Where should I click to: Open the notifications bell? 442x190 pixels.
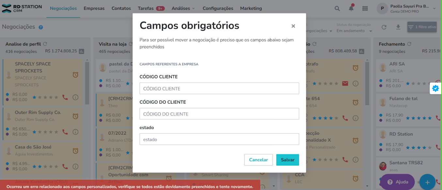(x=351, y=9)
